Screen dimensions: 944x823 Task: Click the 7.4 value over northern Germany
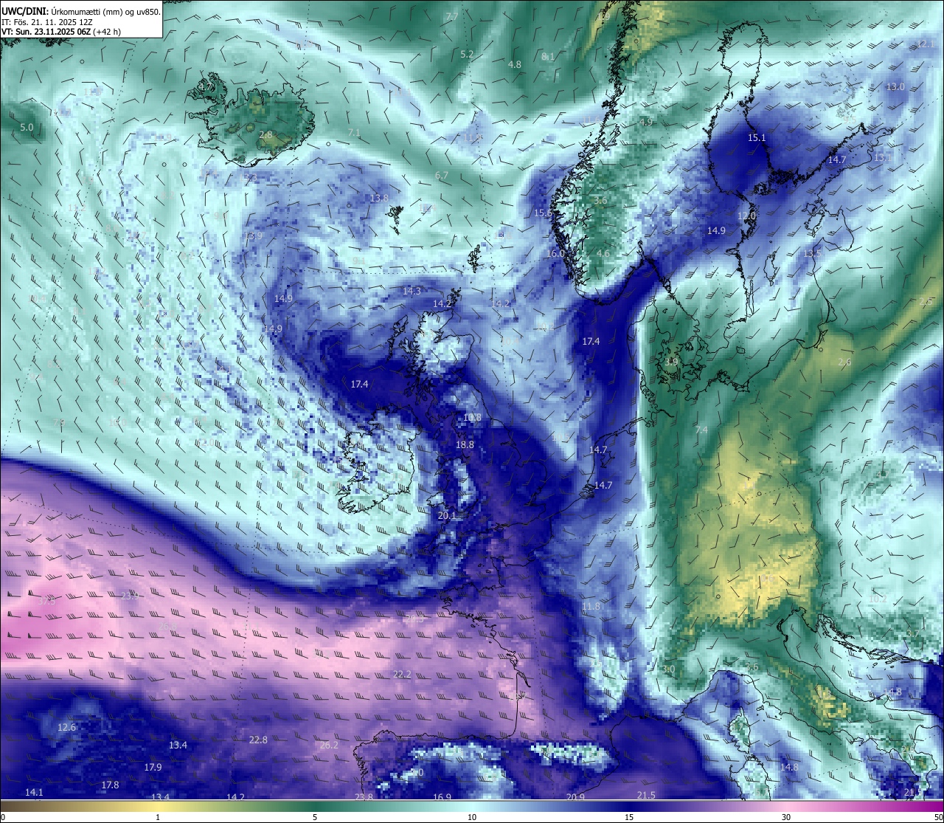coord(701,430)
